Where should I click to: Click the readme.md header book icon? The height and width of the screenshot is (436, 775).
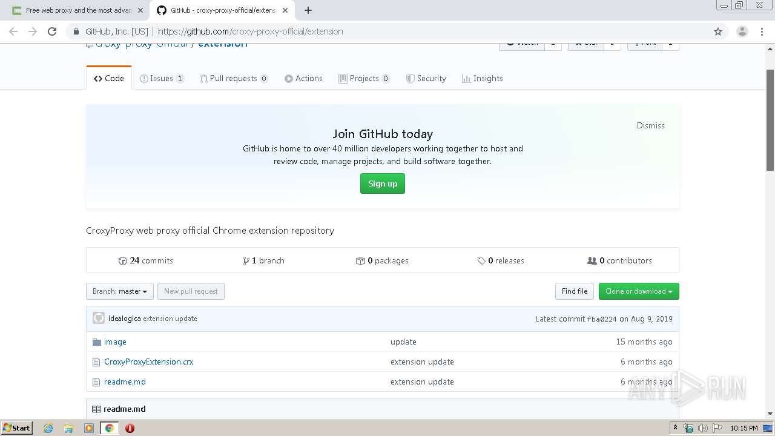(x=96, y=409)
